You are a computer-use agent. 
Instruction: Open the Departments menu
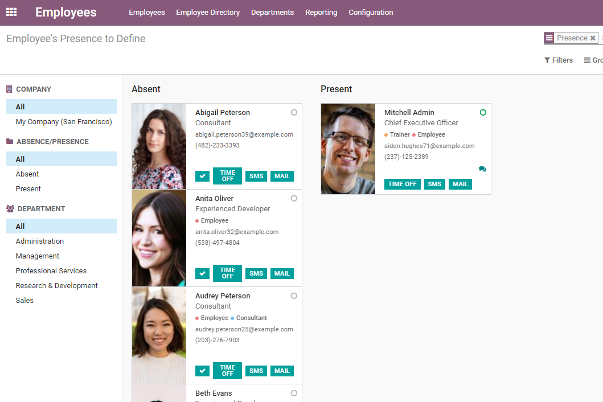[x=272, y=13]
